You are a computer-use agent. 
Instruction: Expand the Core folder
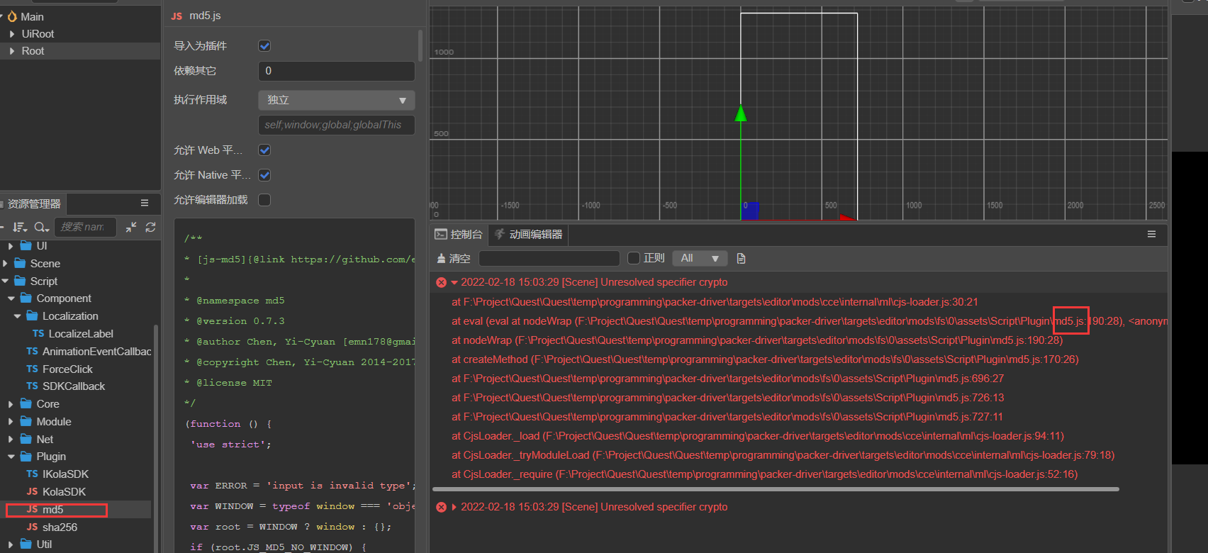pos(11,403)
